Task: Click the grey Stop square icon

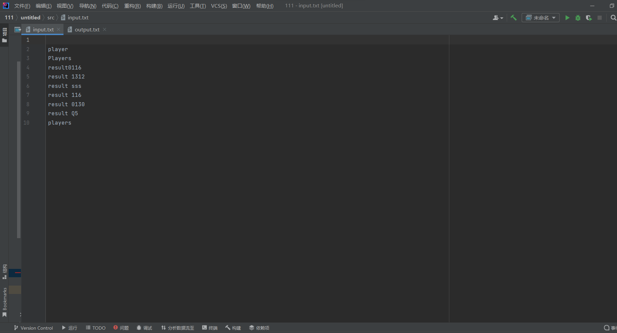Action: 600,18
